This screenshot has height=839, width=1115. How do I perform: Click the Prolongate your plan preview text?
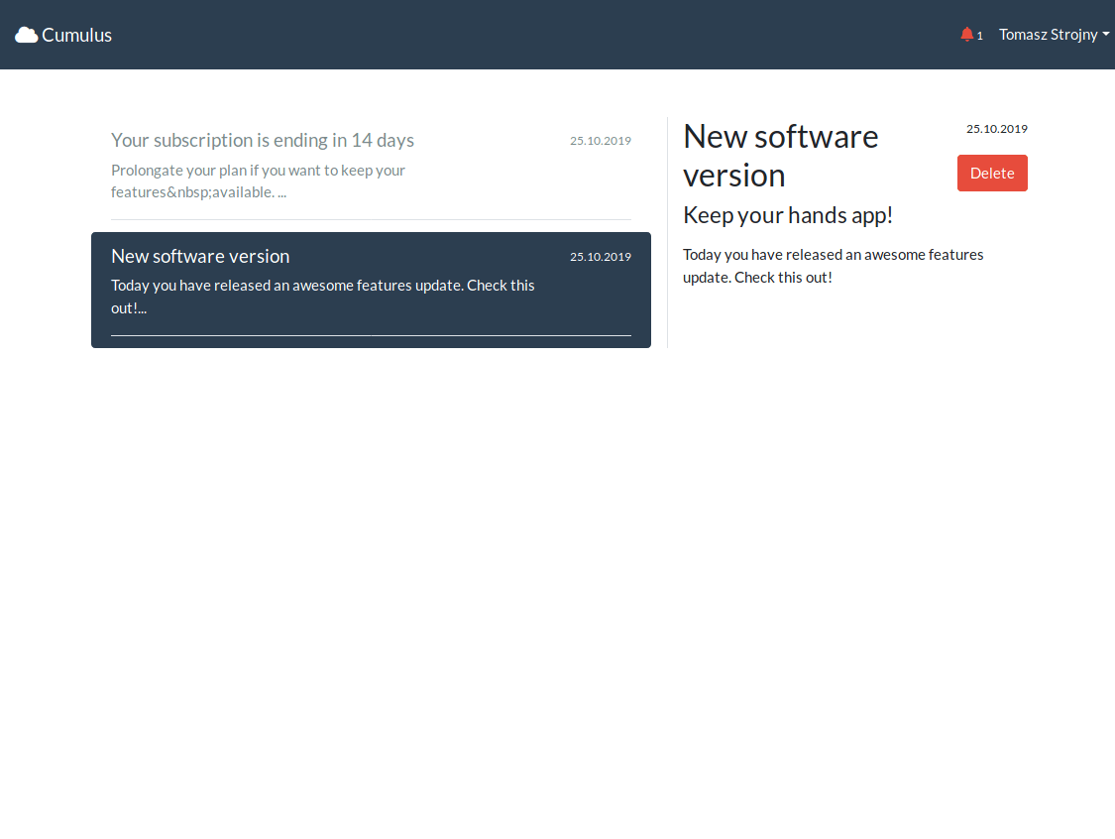pyautogui.click(x=258, y=180)
